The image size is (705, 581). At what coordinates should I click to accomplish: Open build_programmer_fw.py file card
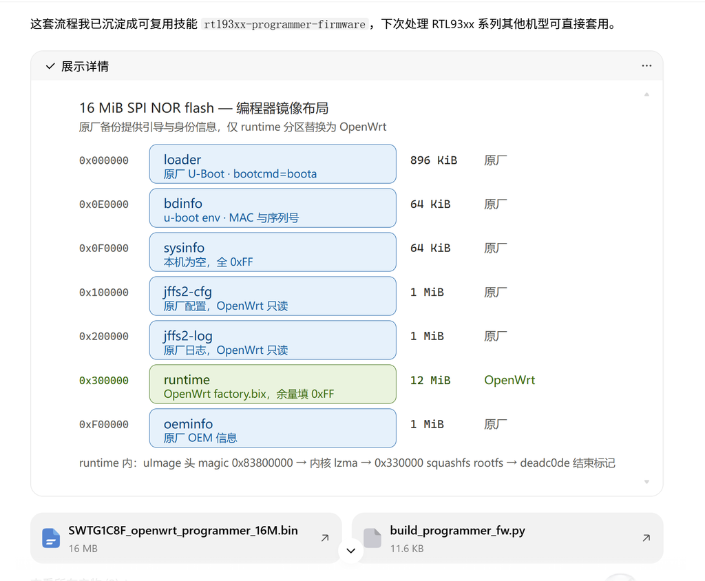pyautogui.click(x=507, y=538)
